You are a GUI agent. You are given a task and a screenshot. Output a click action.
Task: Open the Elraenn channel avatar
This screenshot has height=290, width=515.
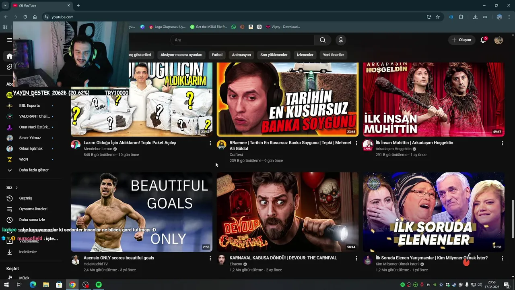(x=222, y=260)
